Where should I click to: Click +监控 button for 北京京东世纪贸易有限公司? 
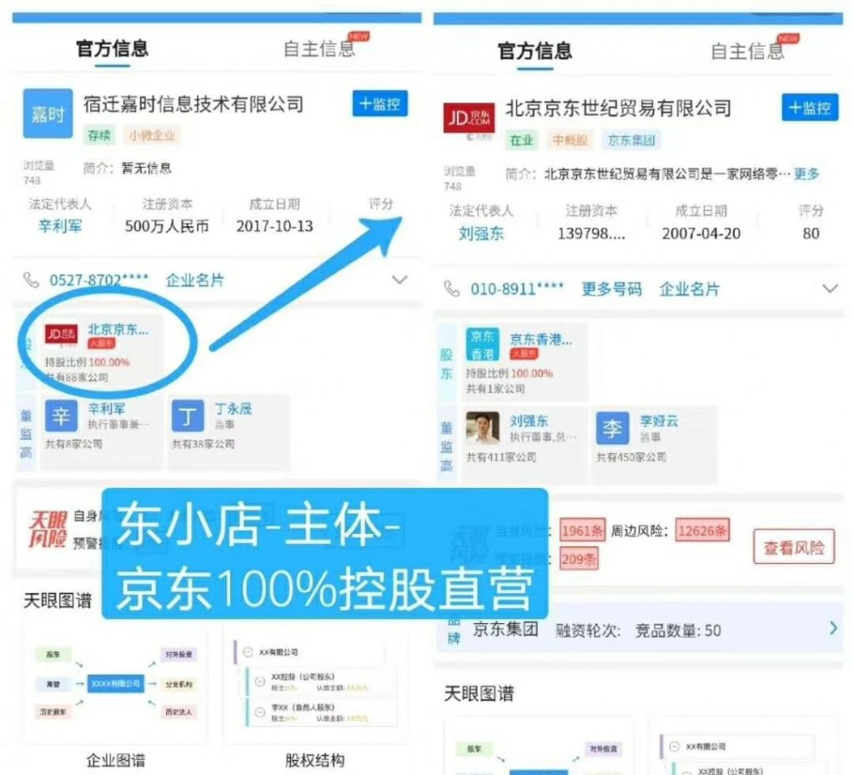pyautogui.click(x=810, y=108)
